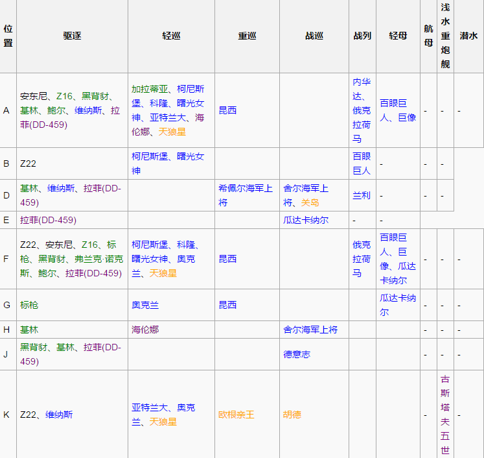
Task: Select 安东尼 text in row F
Action: 59,245
